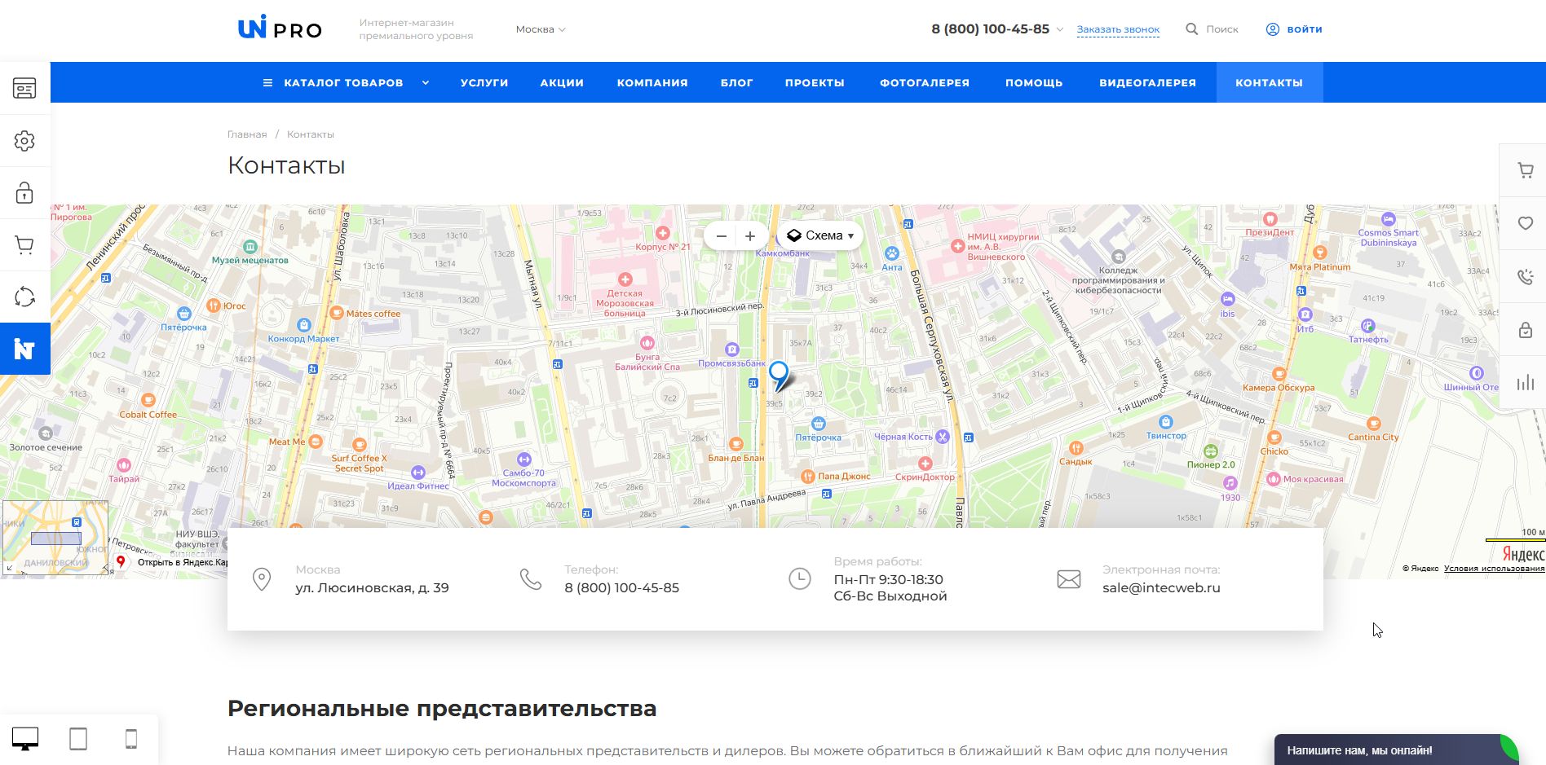
Task: Click the heart favorites icon
Action: [x=1526, y=223]
